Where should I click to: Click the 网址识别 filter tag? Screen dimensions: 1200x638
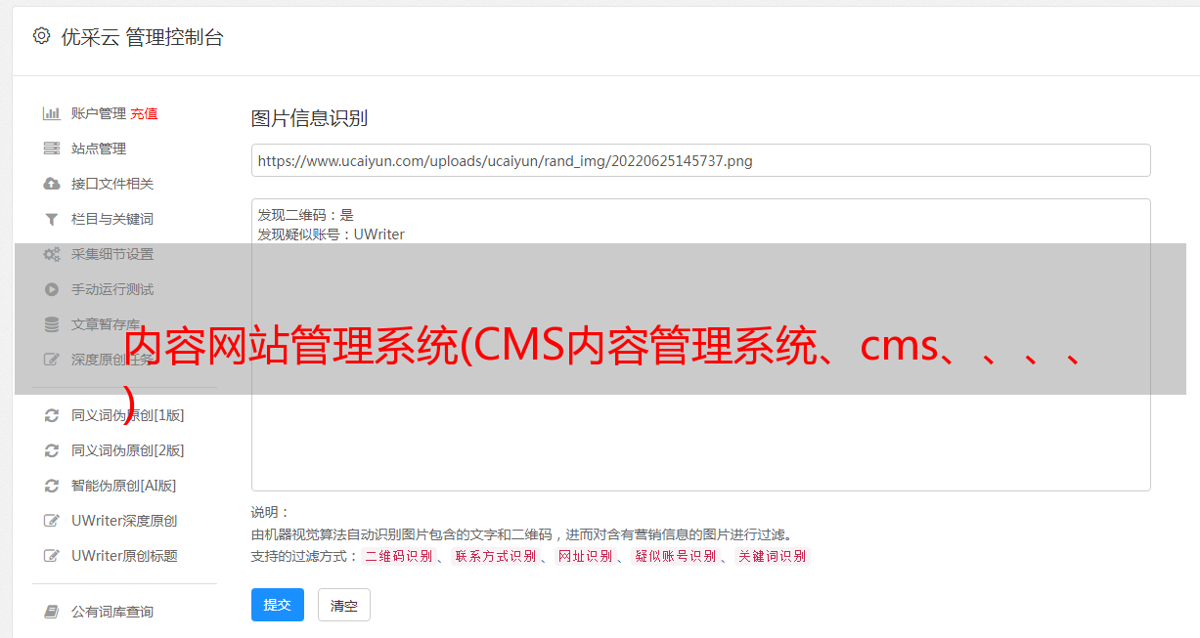click(586, 556)
